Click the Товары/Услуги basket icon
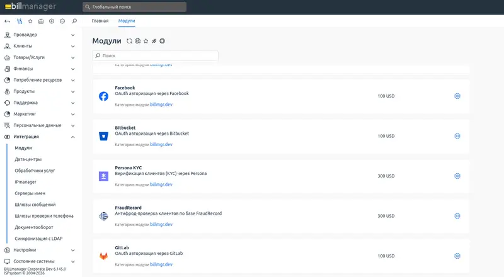Image resolution: width=504 pixels, height=277 pixels. [7, 57]
